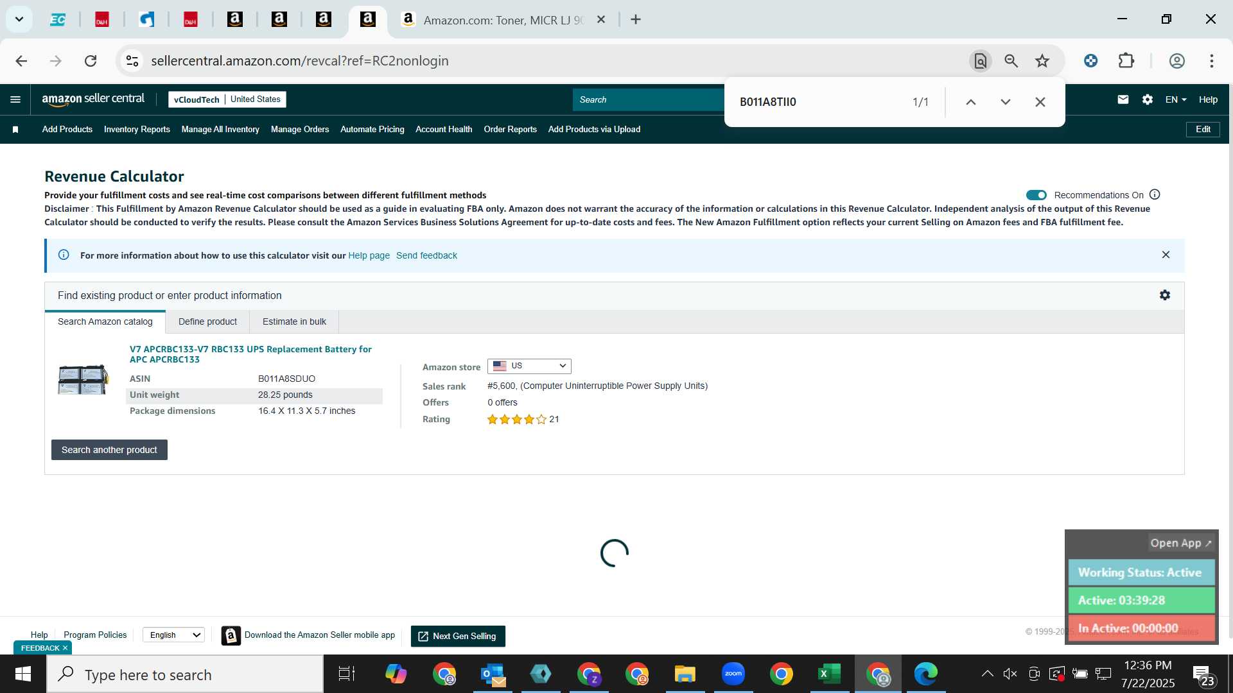
Task: Click the Amazon Seller Central logo
Action: [x=93, y=99]
